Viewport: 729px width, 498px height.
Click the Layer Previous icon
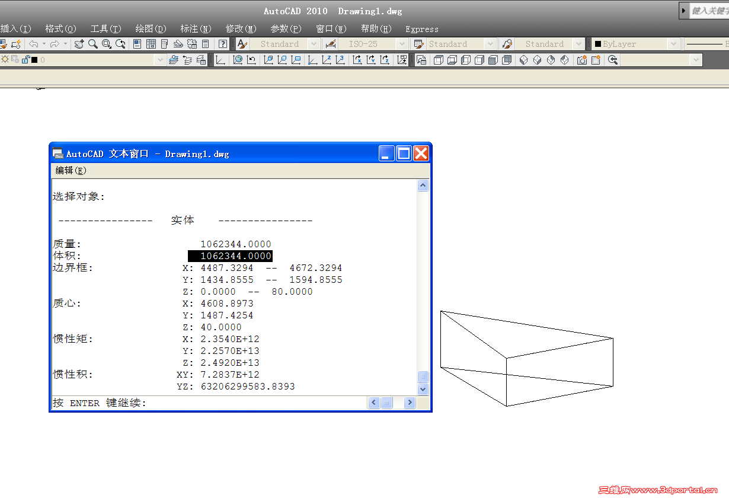pos(187,60)
